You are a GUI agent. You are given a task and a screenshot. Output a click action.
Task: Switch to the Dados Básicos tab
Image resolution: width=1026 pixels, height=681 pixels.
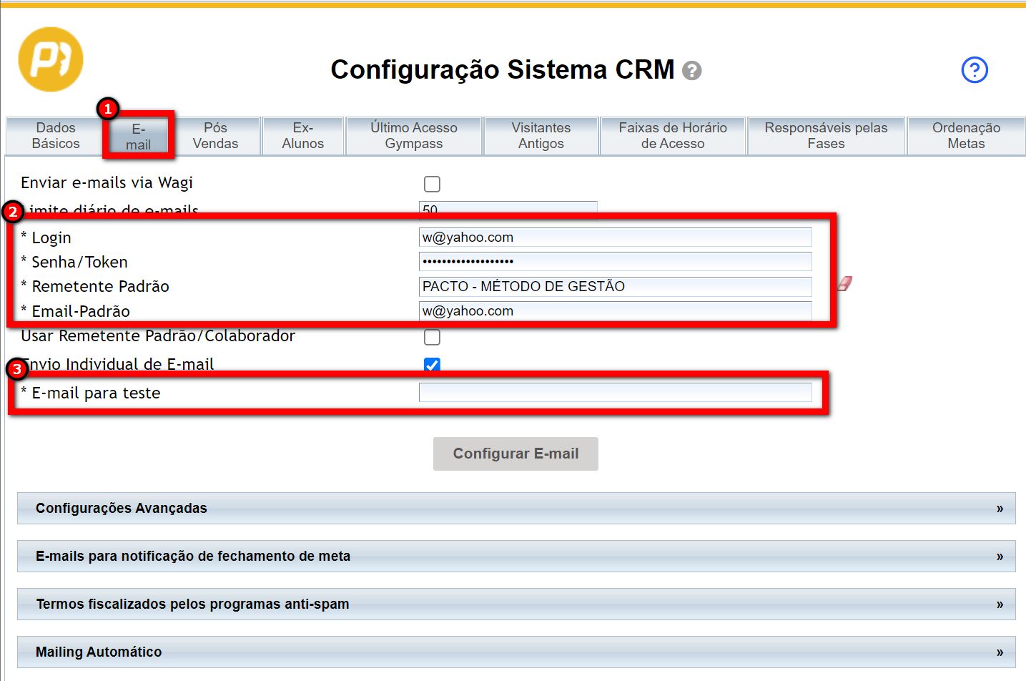56,136
